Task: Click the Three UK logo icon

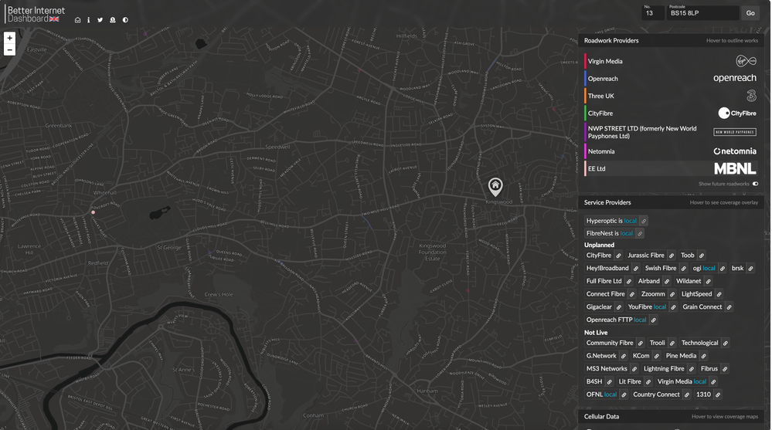Action: [751, 96]
